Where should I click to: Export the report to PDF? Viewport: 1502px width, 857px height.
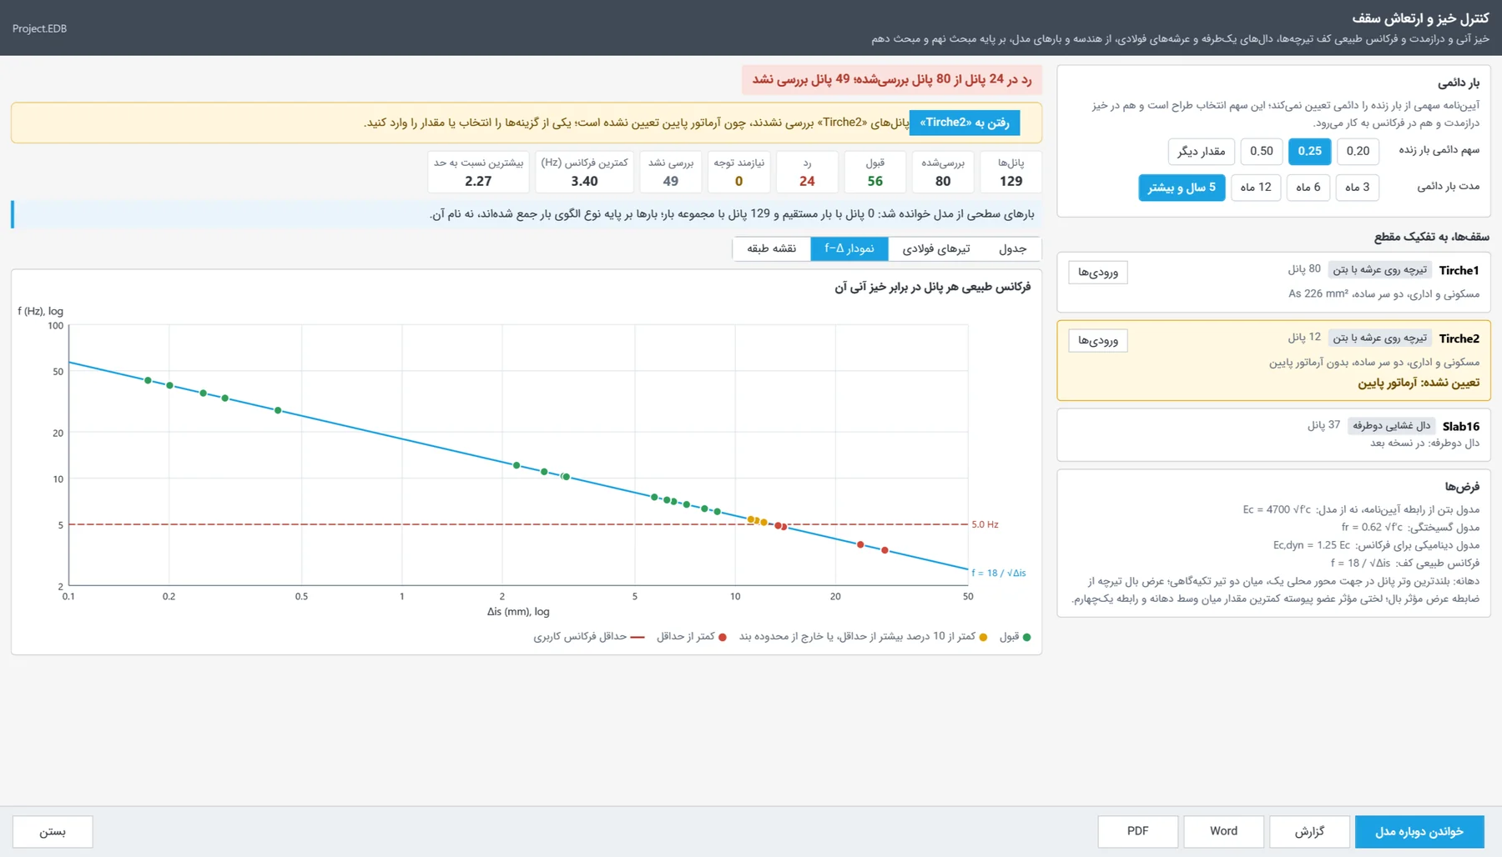(1138, 831)
